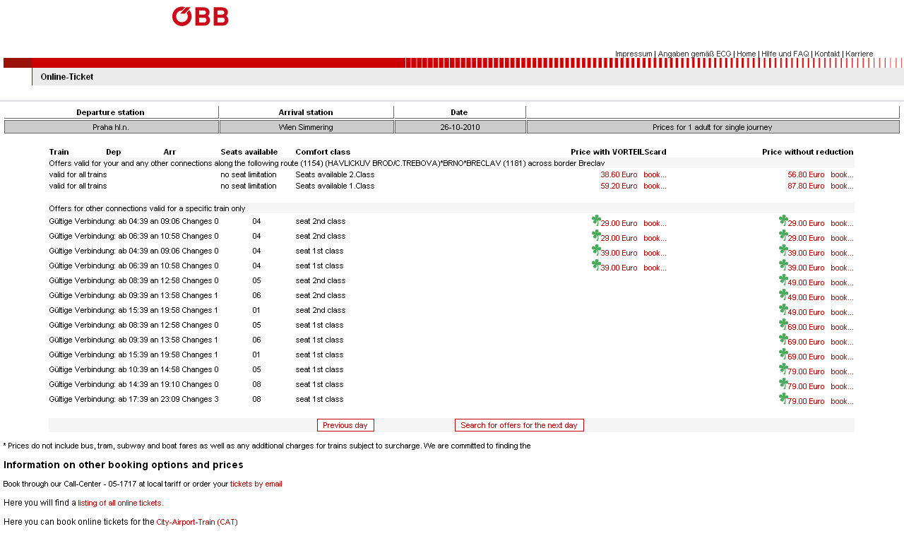Click the 'Seats available' column header
This screenshot has width=904, height=548.
249,152
